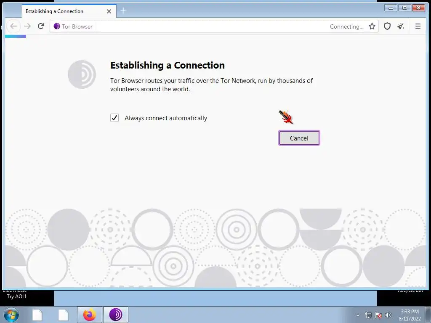The width and height of the screenshot is (431, 323).
Task: Click the connection progress bar
Action: [x=16, y=36]
